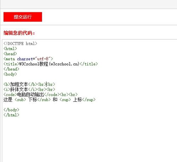Place cursor in 加粗文本 bold line
The width and height of the screenshot is (177, 162).
click(29, 85)
